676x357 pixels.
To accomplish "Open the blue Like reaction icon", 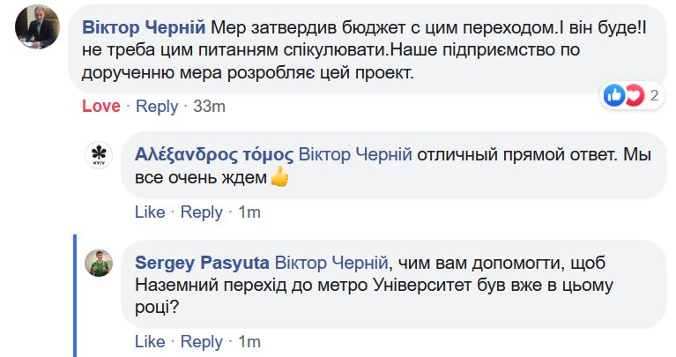I will pos(615,94).
